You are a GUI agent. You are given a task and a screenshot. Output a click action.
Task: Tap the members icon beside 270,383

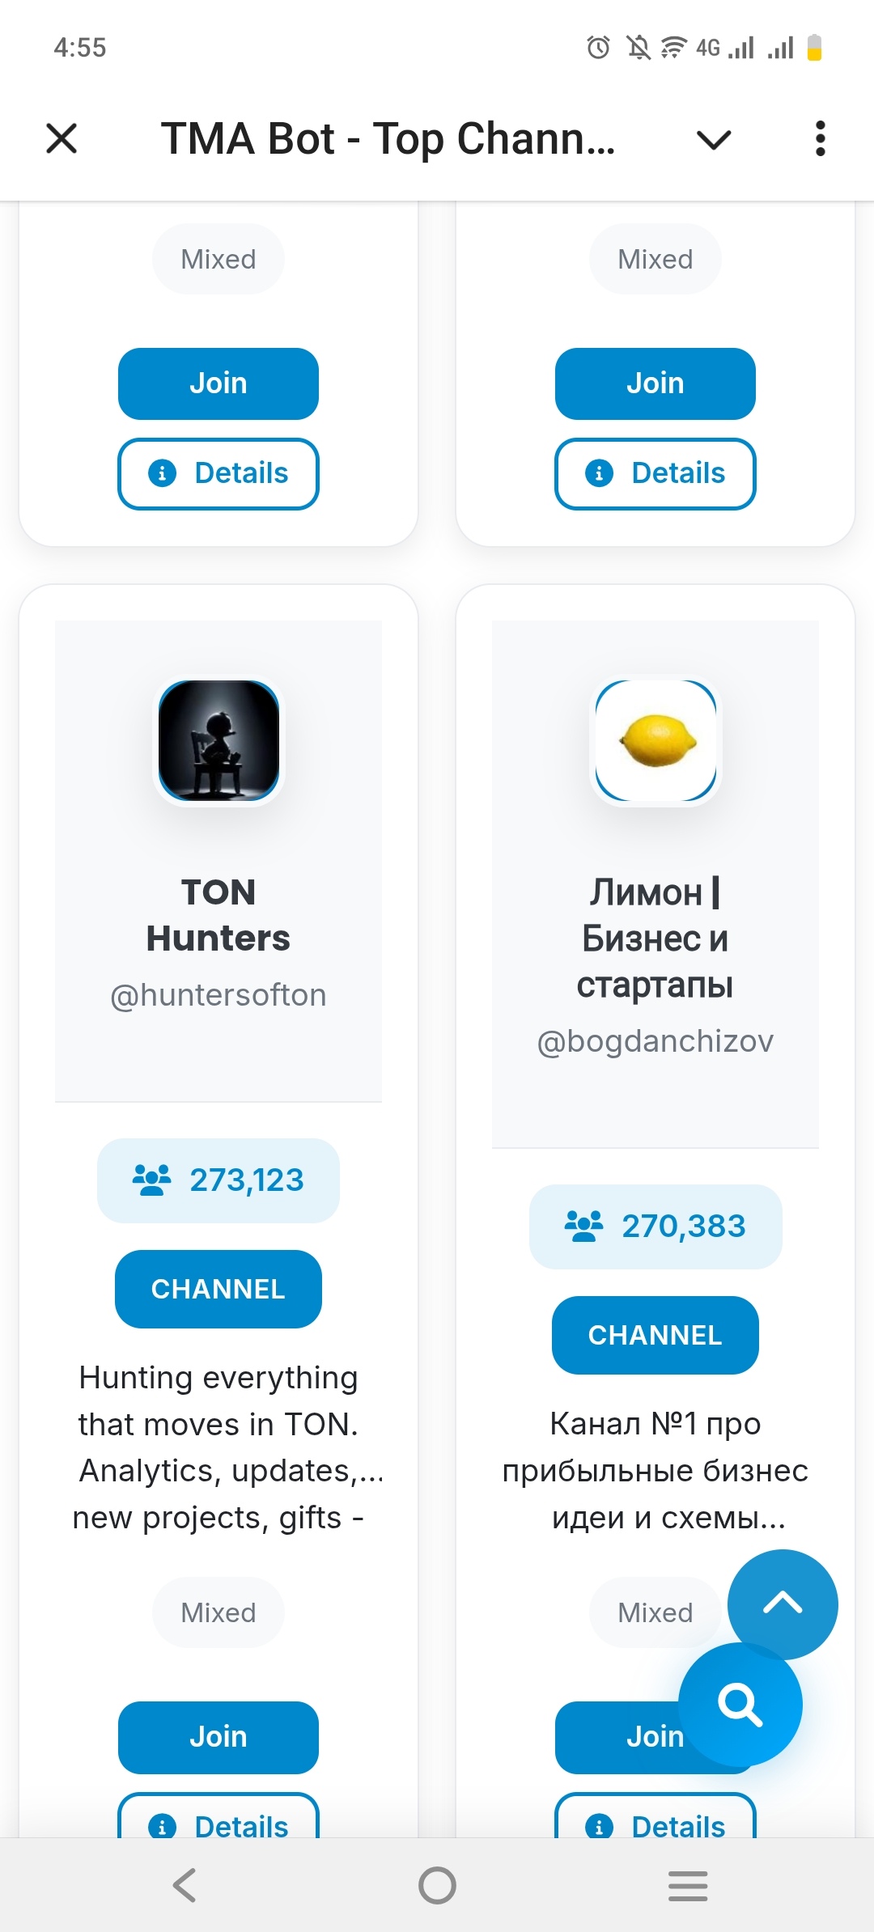coord(584,1226)
